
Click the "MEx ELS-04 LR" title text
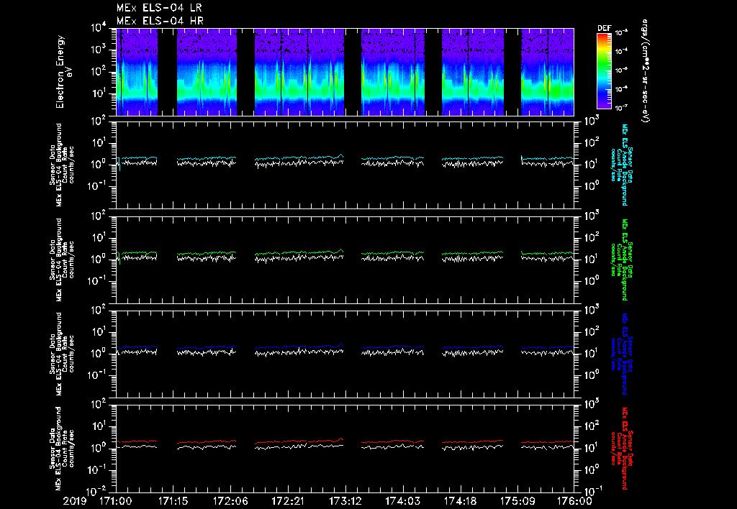[x=159, y=8]
